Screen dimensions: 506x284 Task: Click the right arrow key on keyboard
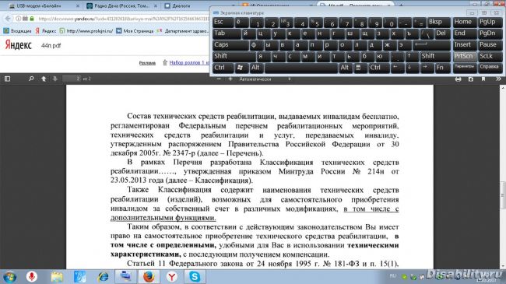(x=427, y=68)
